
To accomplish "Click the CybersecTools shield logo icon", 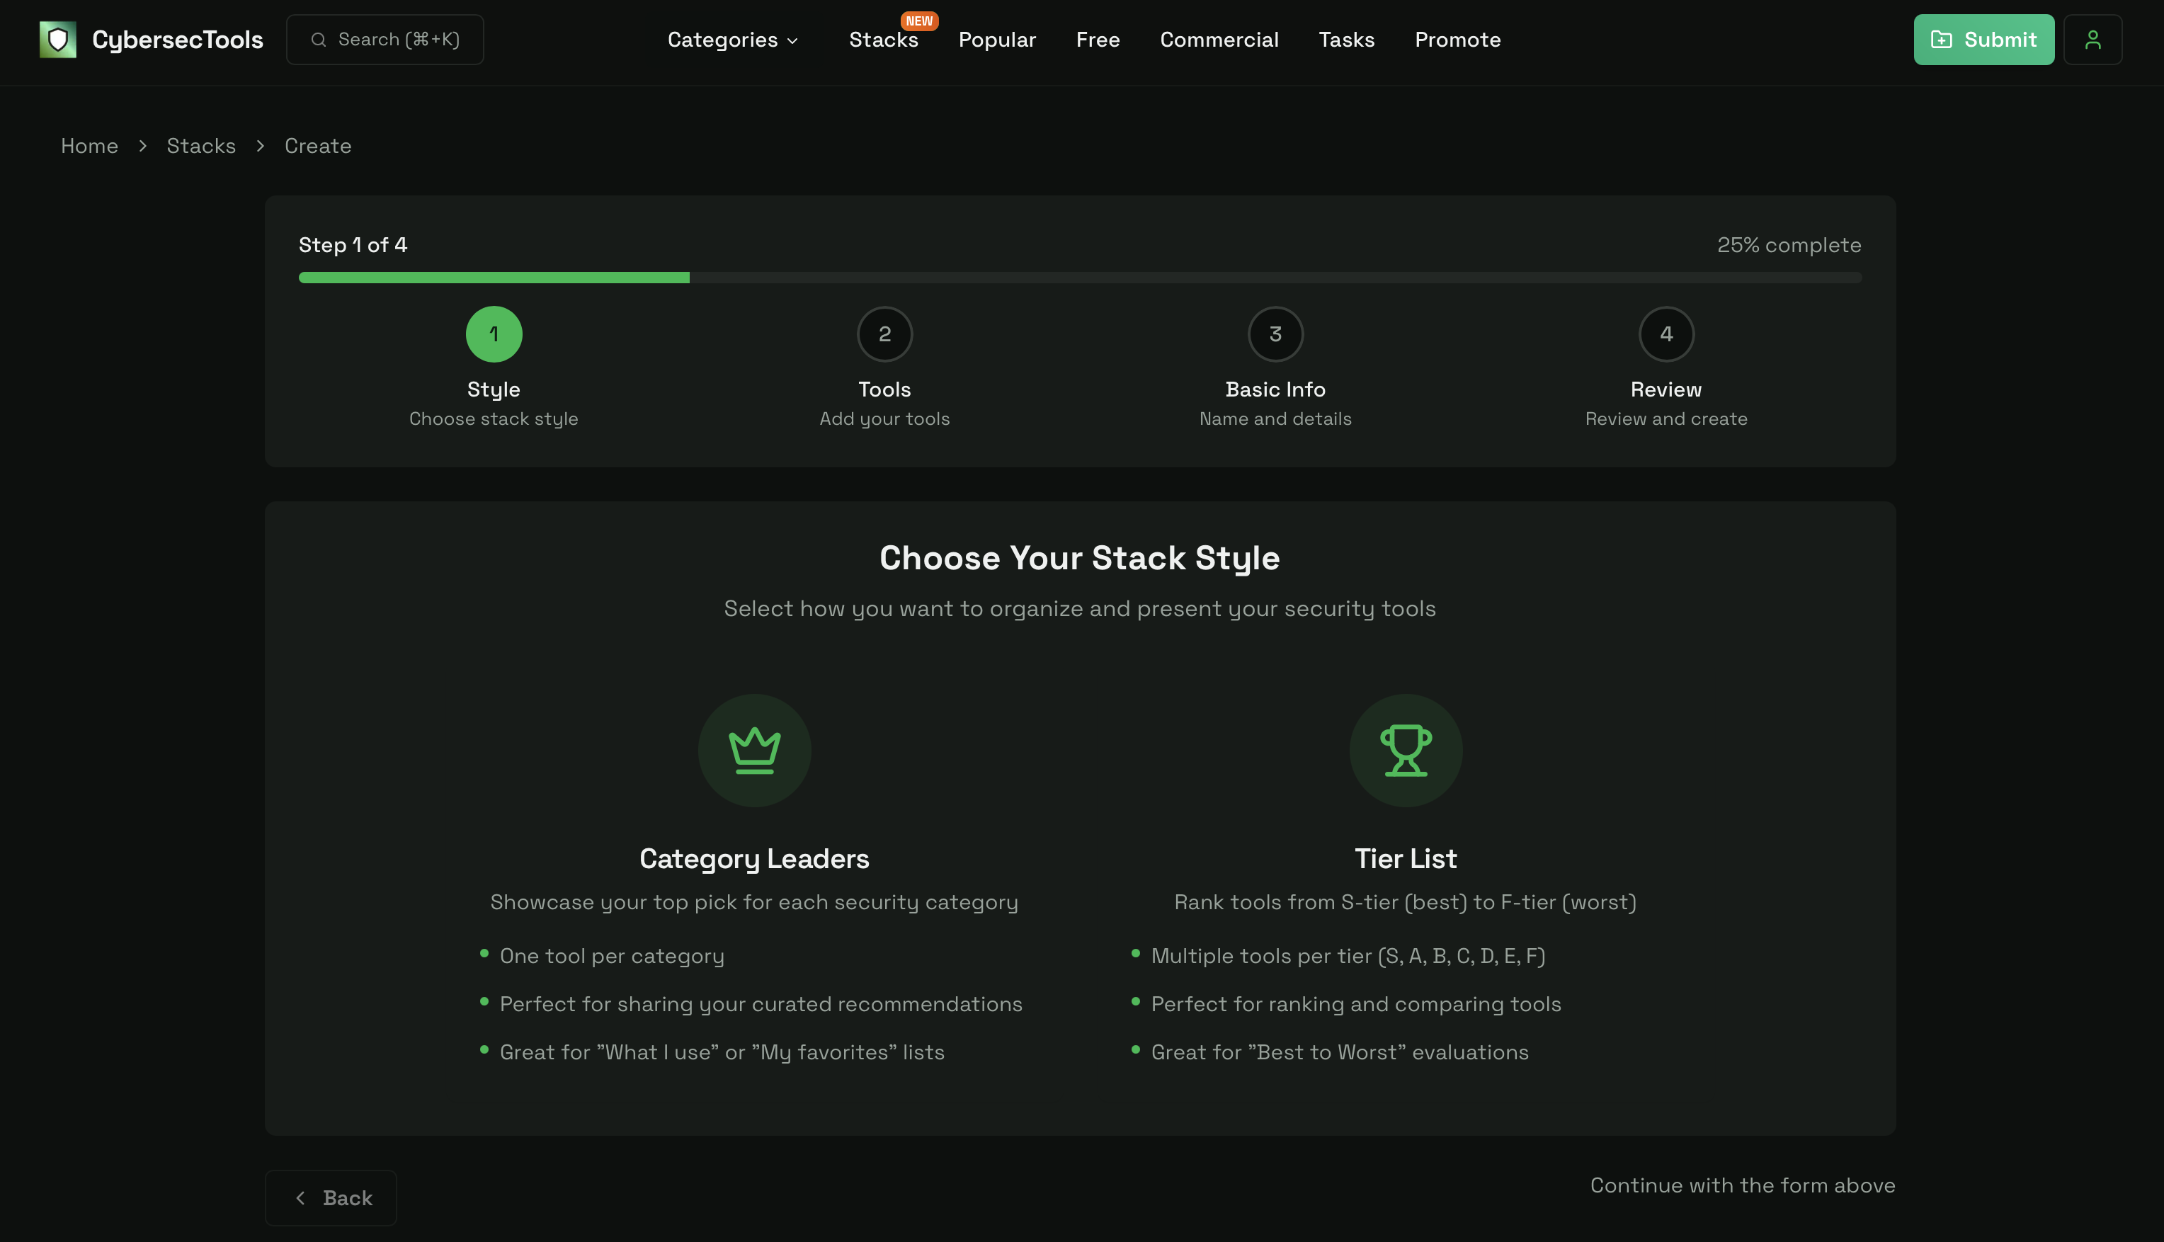I will click(57, 39).
